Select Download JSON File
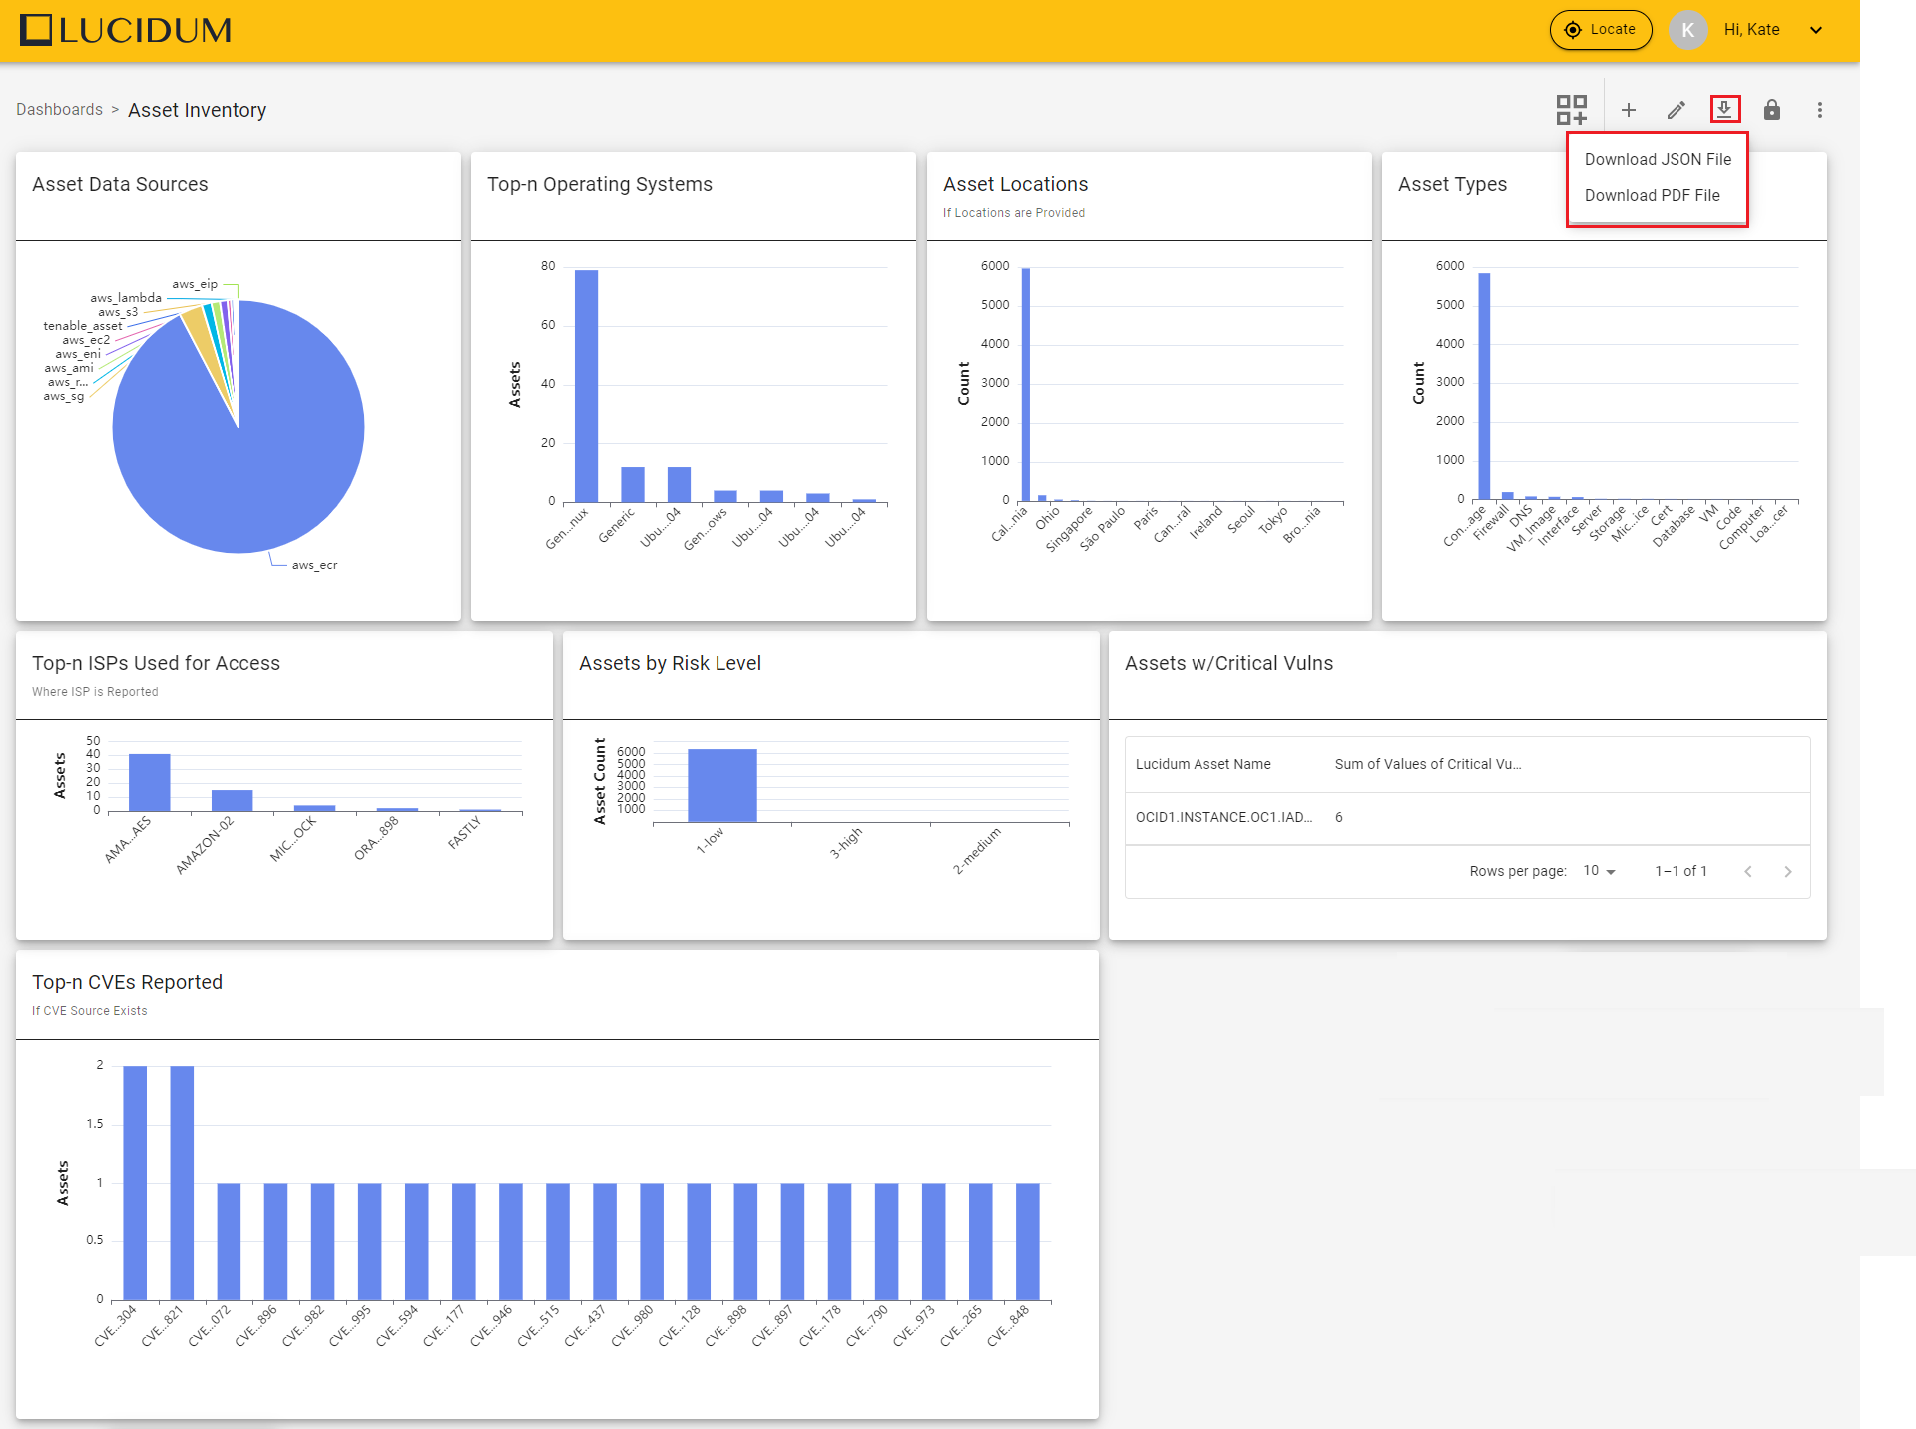This screenshot has height=1429, width=1916. coord(1658,159)
